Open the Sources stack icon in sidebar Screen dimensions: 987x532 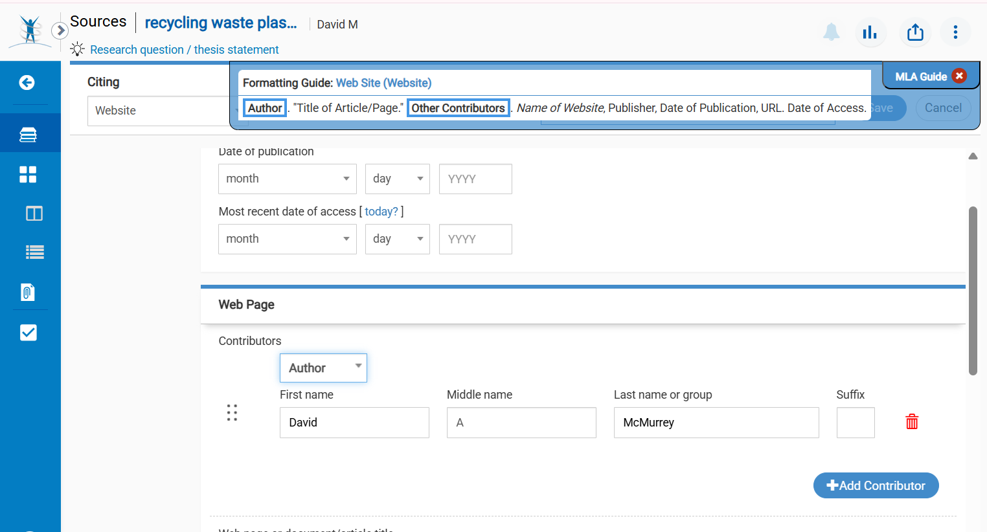(28, 135)
